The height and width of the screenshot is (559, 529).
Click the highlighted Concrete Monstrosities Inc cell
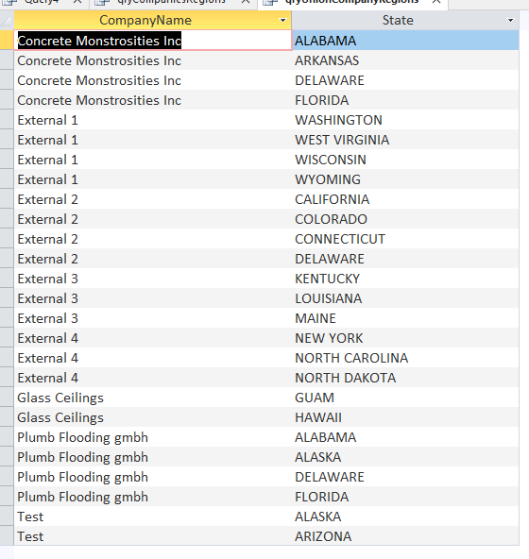click(x=153, y=41)
